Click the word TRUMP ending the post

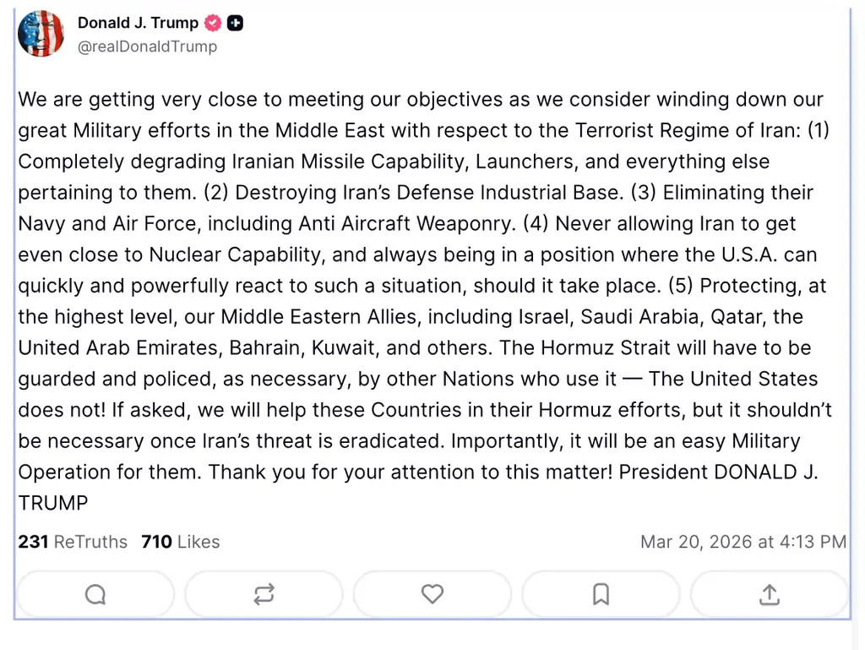(x=53, y=504)
